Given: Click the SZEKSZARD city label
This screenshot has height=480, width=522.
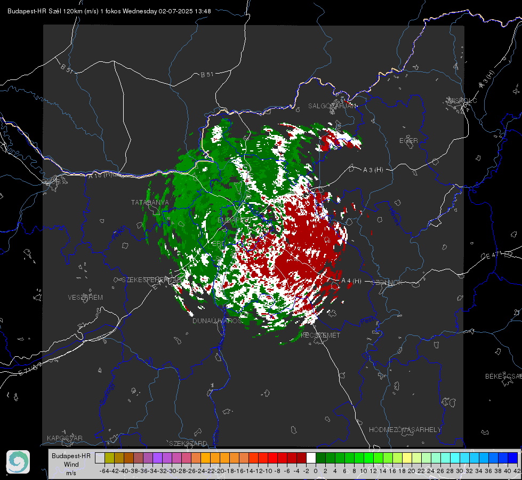Looking at the screenshot, I should point(188,443).
